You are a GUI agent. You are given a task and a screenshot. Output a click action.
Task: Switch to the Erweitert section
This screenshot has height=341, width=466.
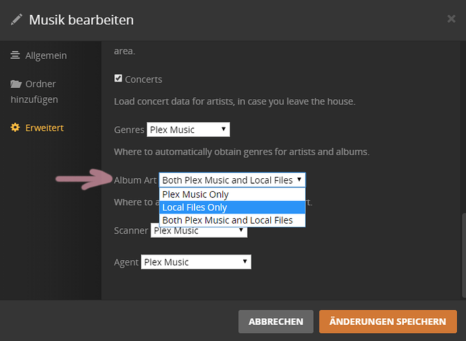37,128
